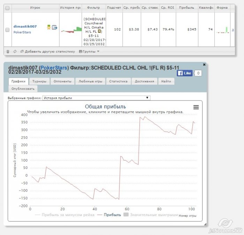
Task: Sort by Ср. ROI column header
Action: click(x=168, y=8)
